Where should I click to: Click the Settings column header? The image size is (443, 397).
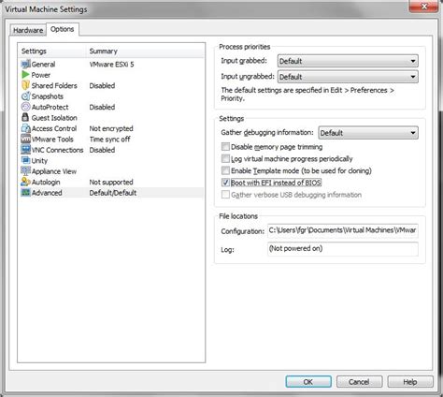[34, 51]
